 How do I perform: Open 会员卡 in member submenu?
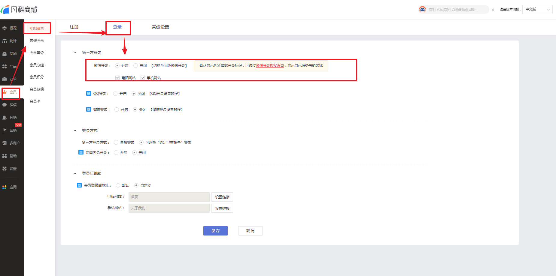[35, 101]
